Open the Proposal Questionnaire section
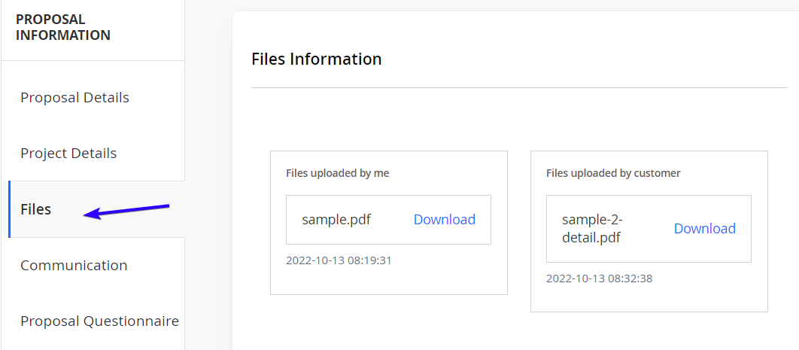Viewport: 799px width, 350px height. (99, 321)
